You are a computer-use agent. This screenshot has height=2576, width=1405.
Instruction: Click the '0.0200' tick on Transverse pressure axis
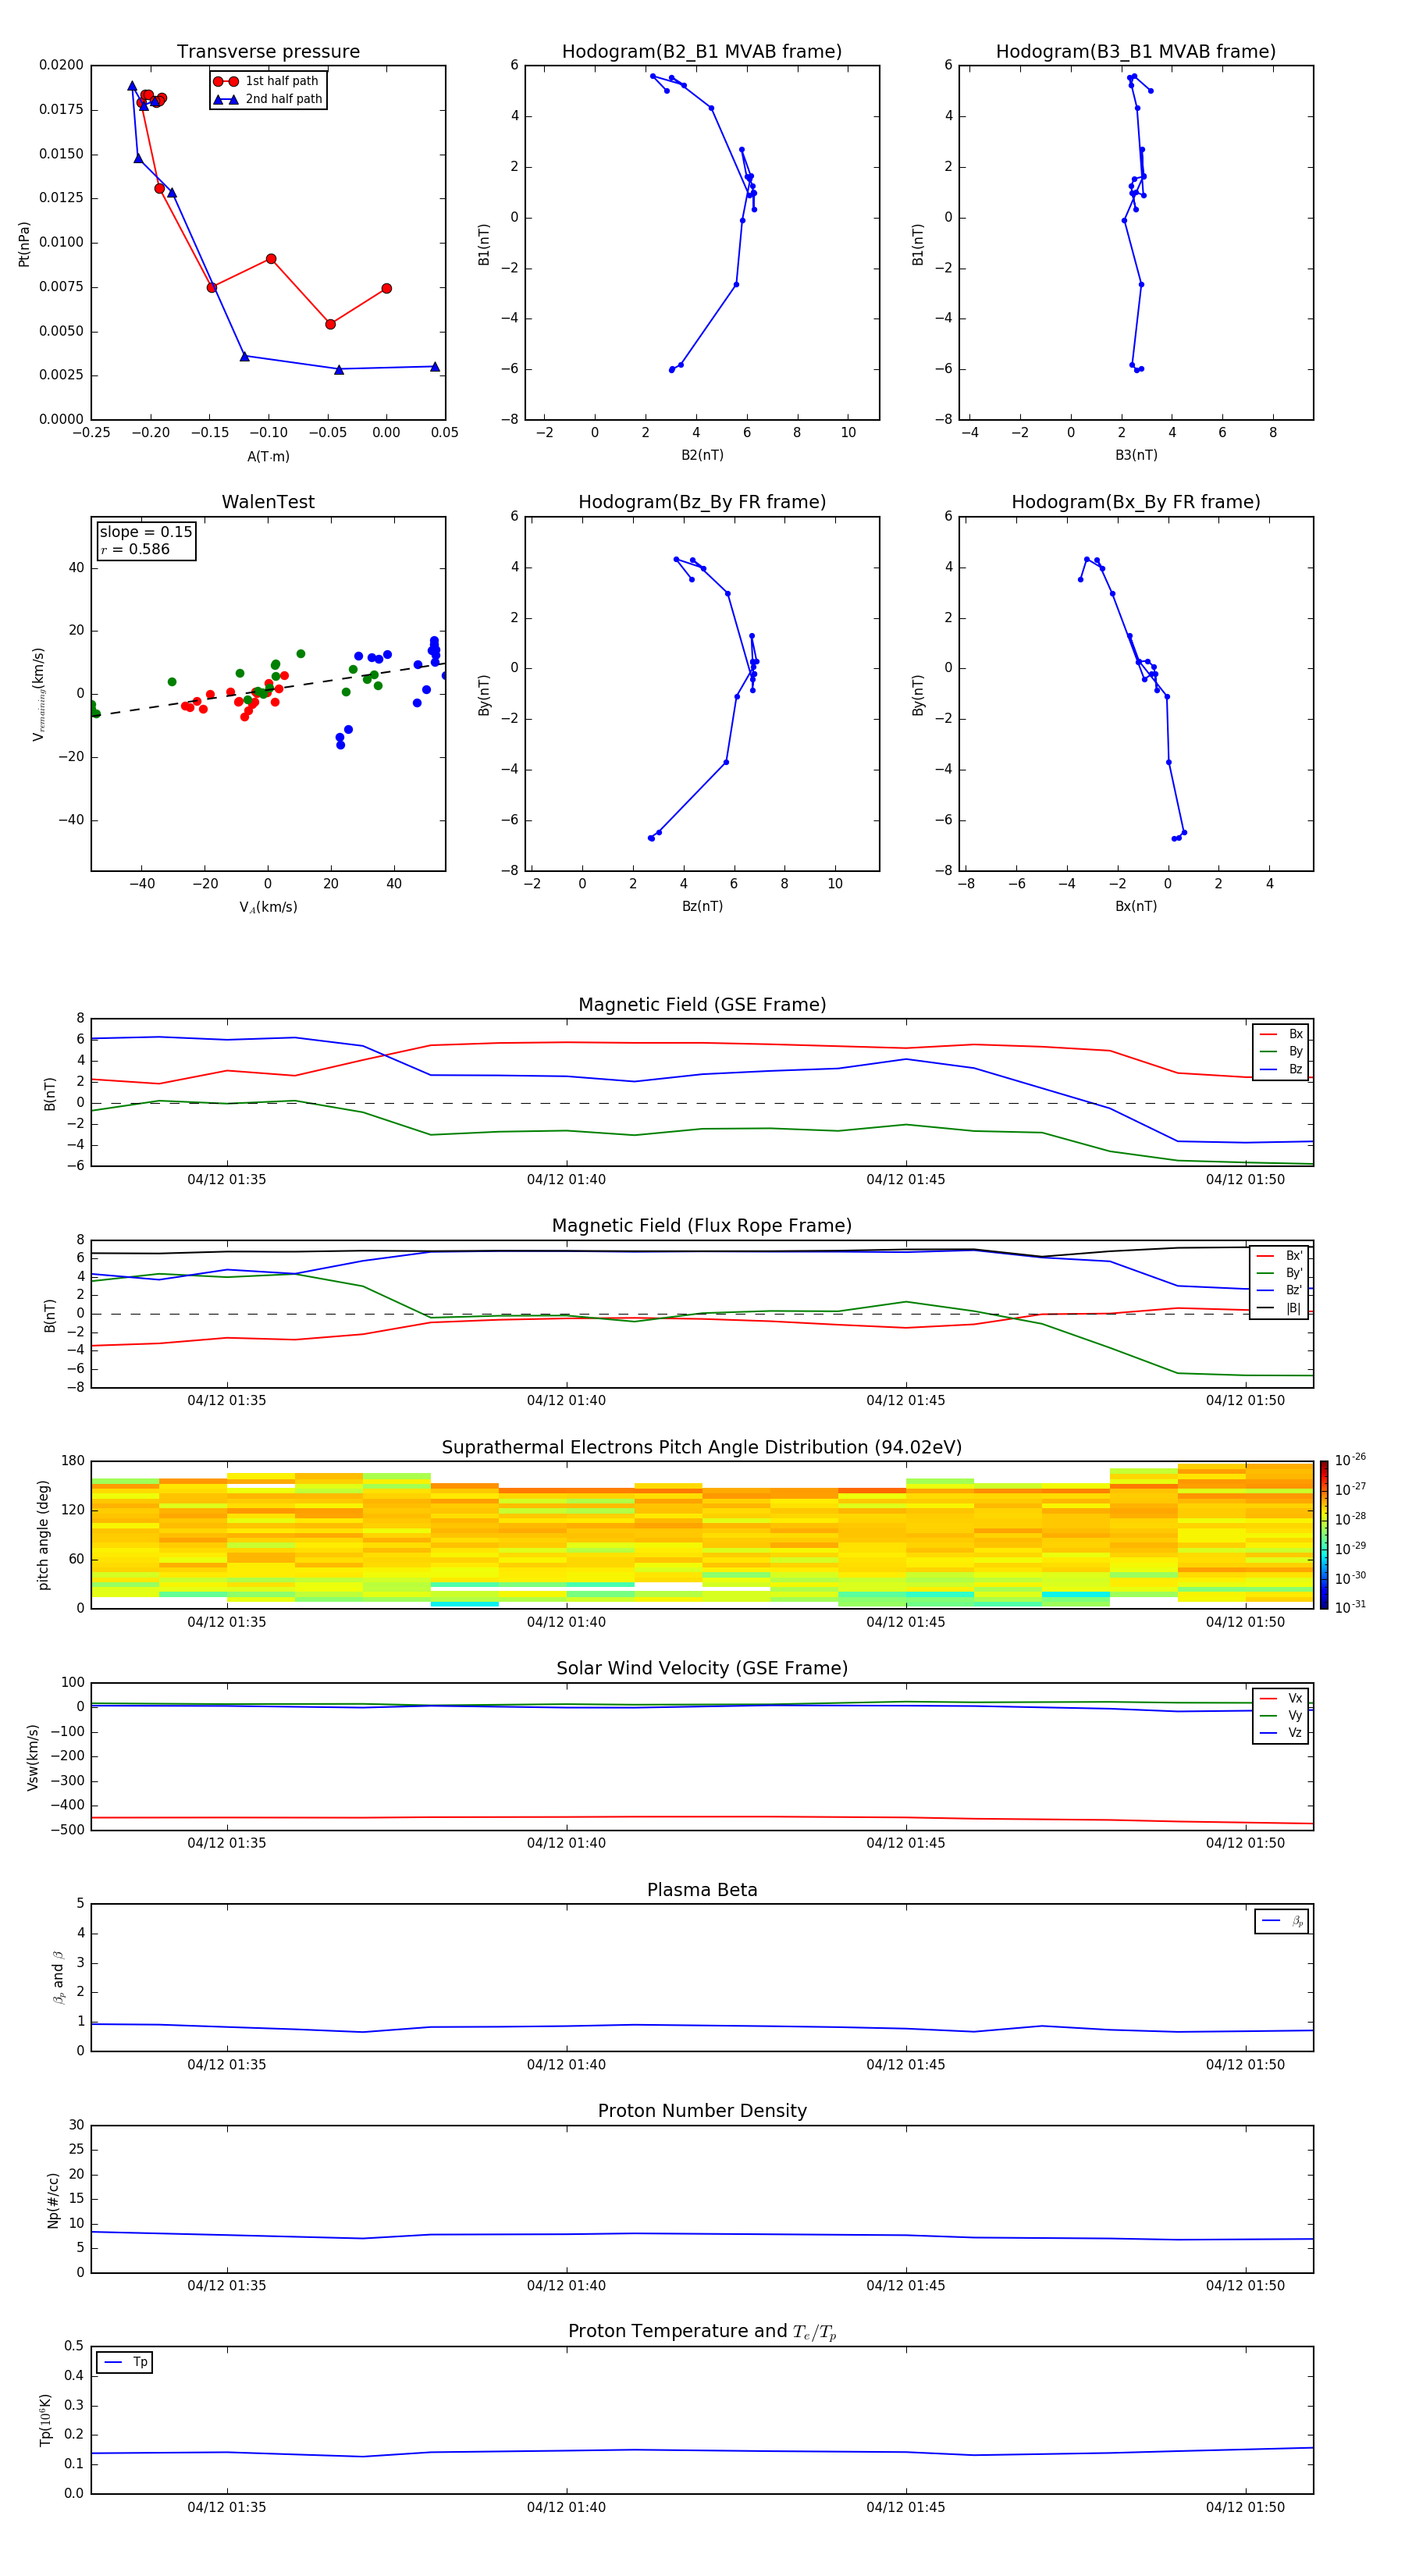pyautogui.click(x=62, y=66)
